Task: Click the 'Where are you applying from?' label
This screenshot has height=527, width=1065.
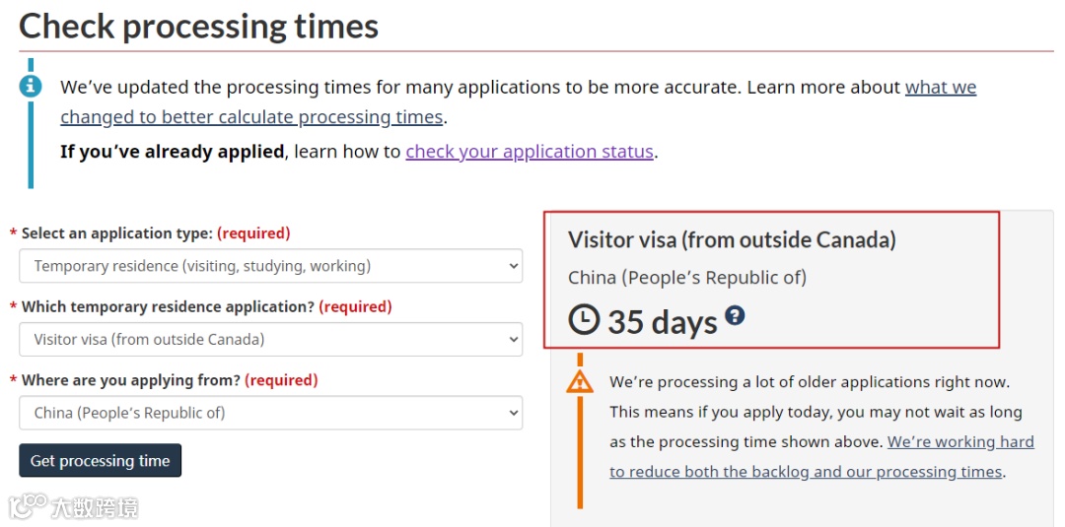Action: (131, 380)
